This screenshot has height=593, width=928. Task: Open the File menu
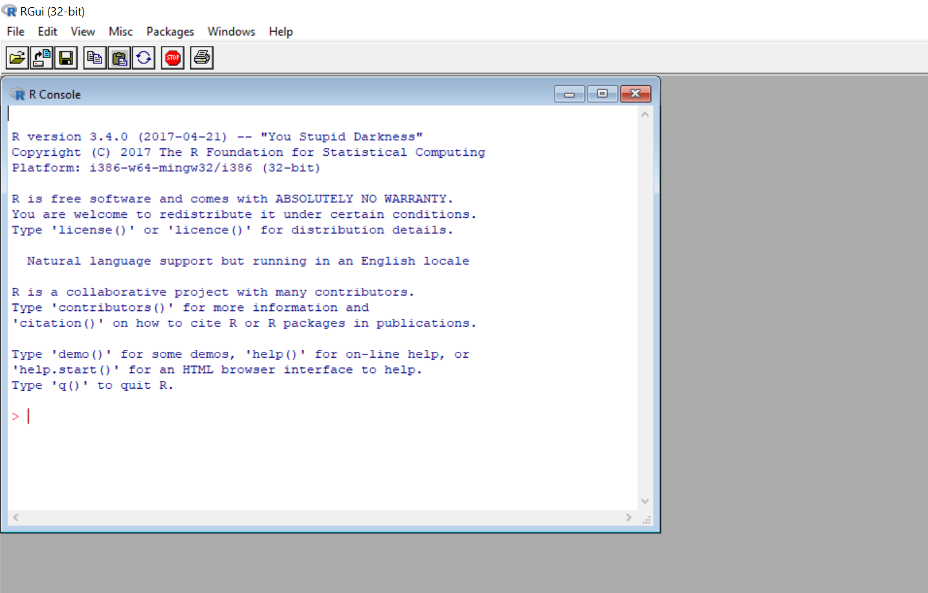[x=16, y=32]
